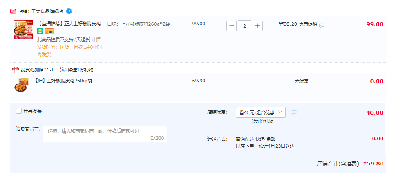Click the quantity field showing 2
Screen dimensions: 394x173
pos(244,26)
